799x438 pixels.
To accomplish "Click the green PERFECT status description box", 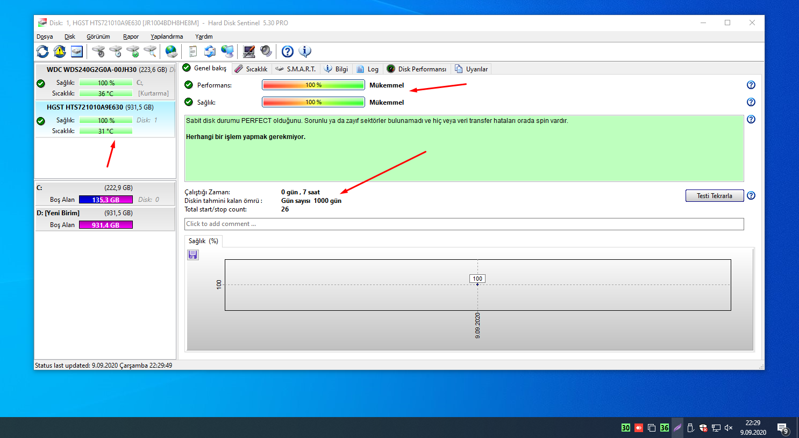I will [x=464, y=148].
